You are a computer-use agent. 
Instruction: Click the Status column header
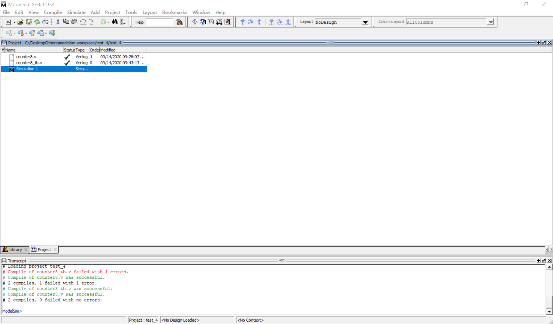[69, 50]
